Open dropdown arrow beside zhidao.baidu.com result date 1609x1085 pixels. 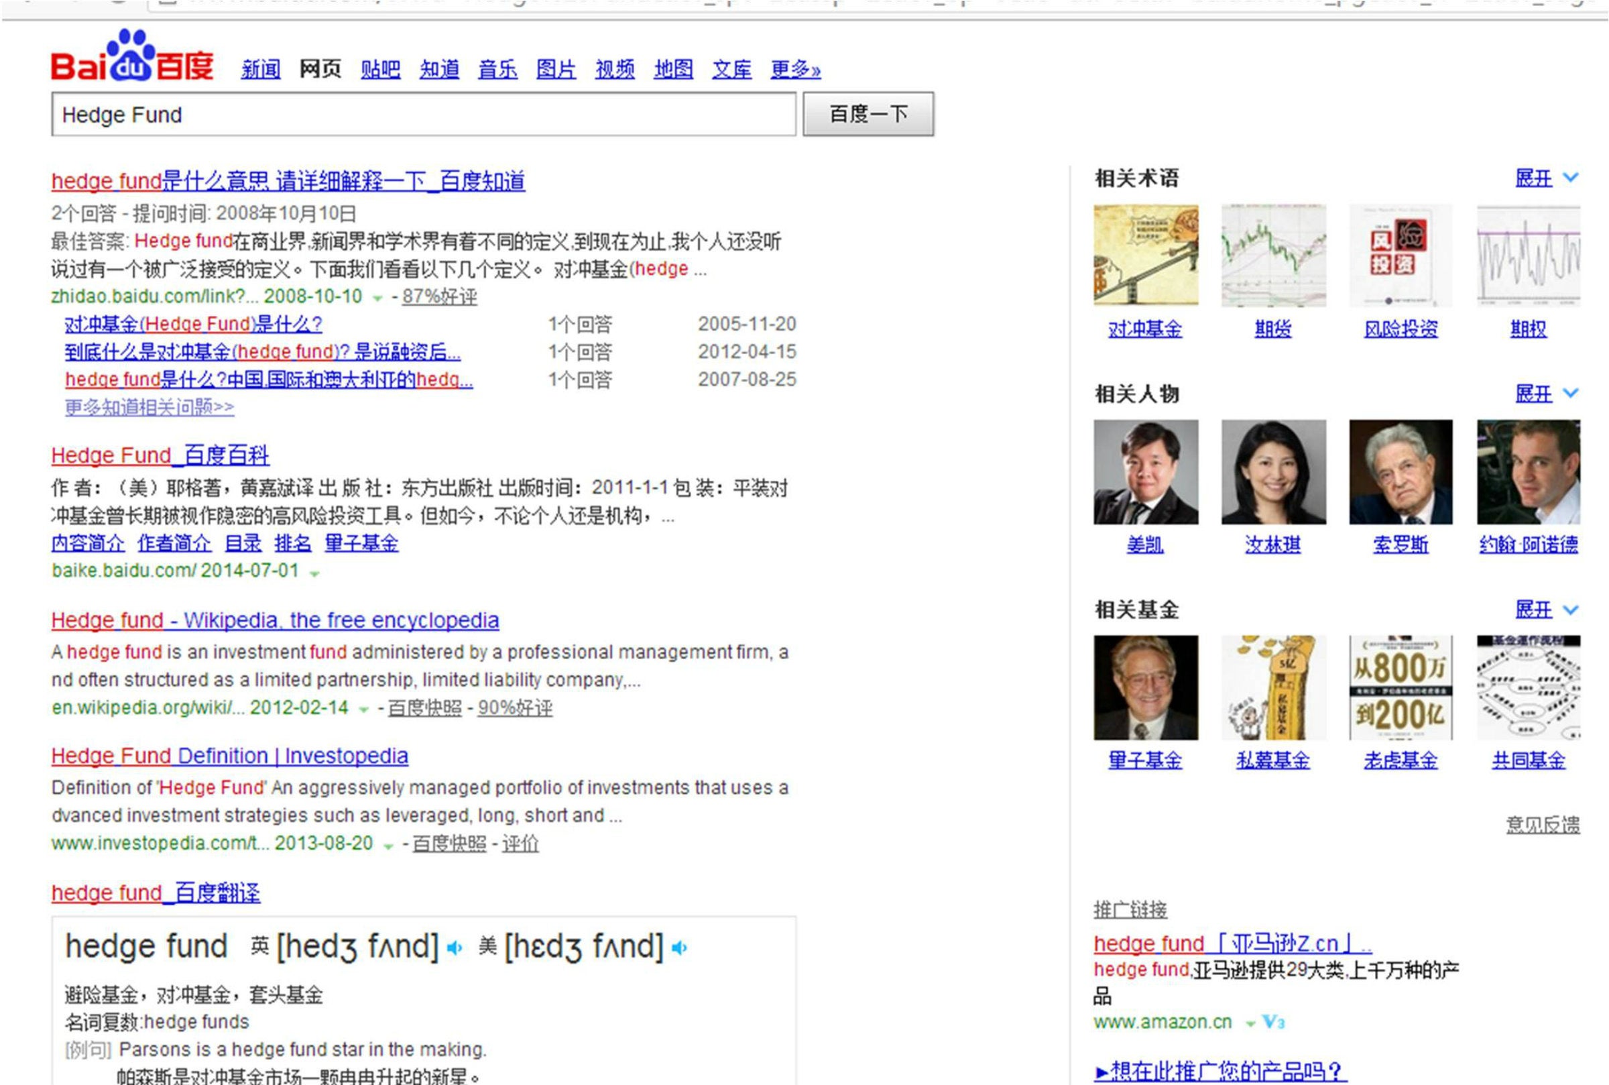pos(377,298)
